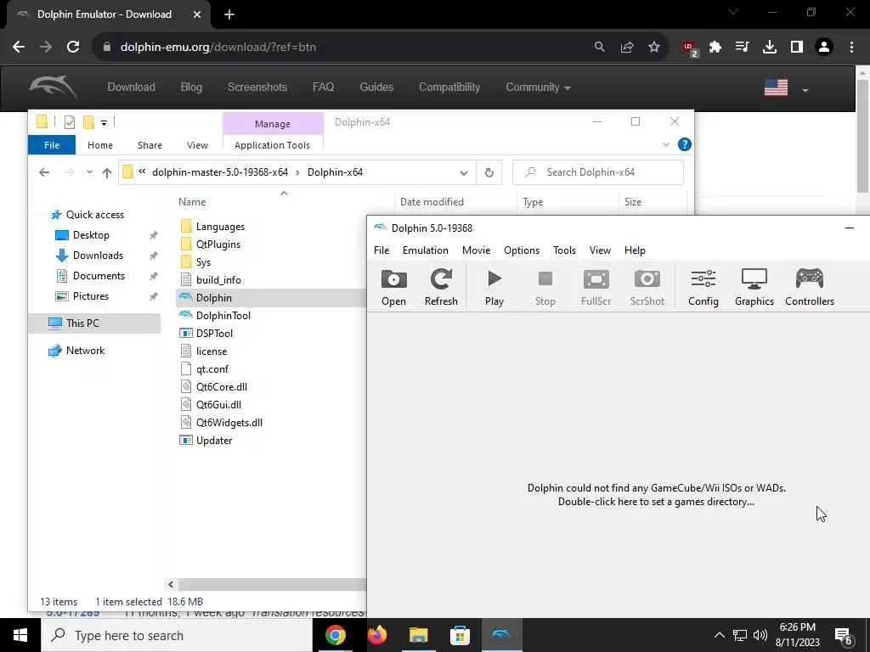
Task: Open Dolphin Graphics settings
Action: point(754,287)
